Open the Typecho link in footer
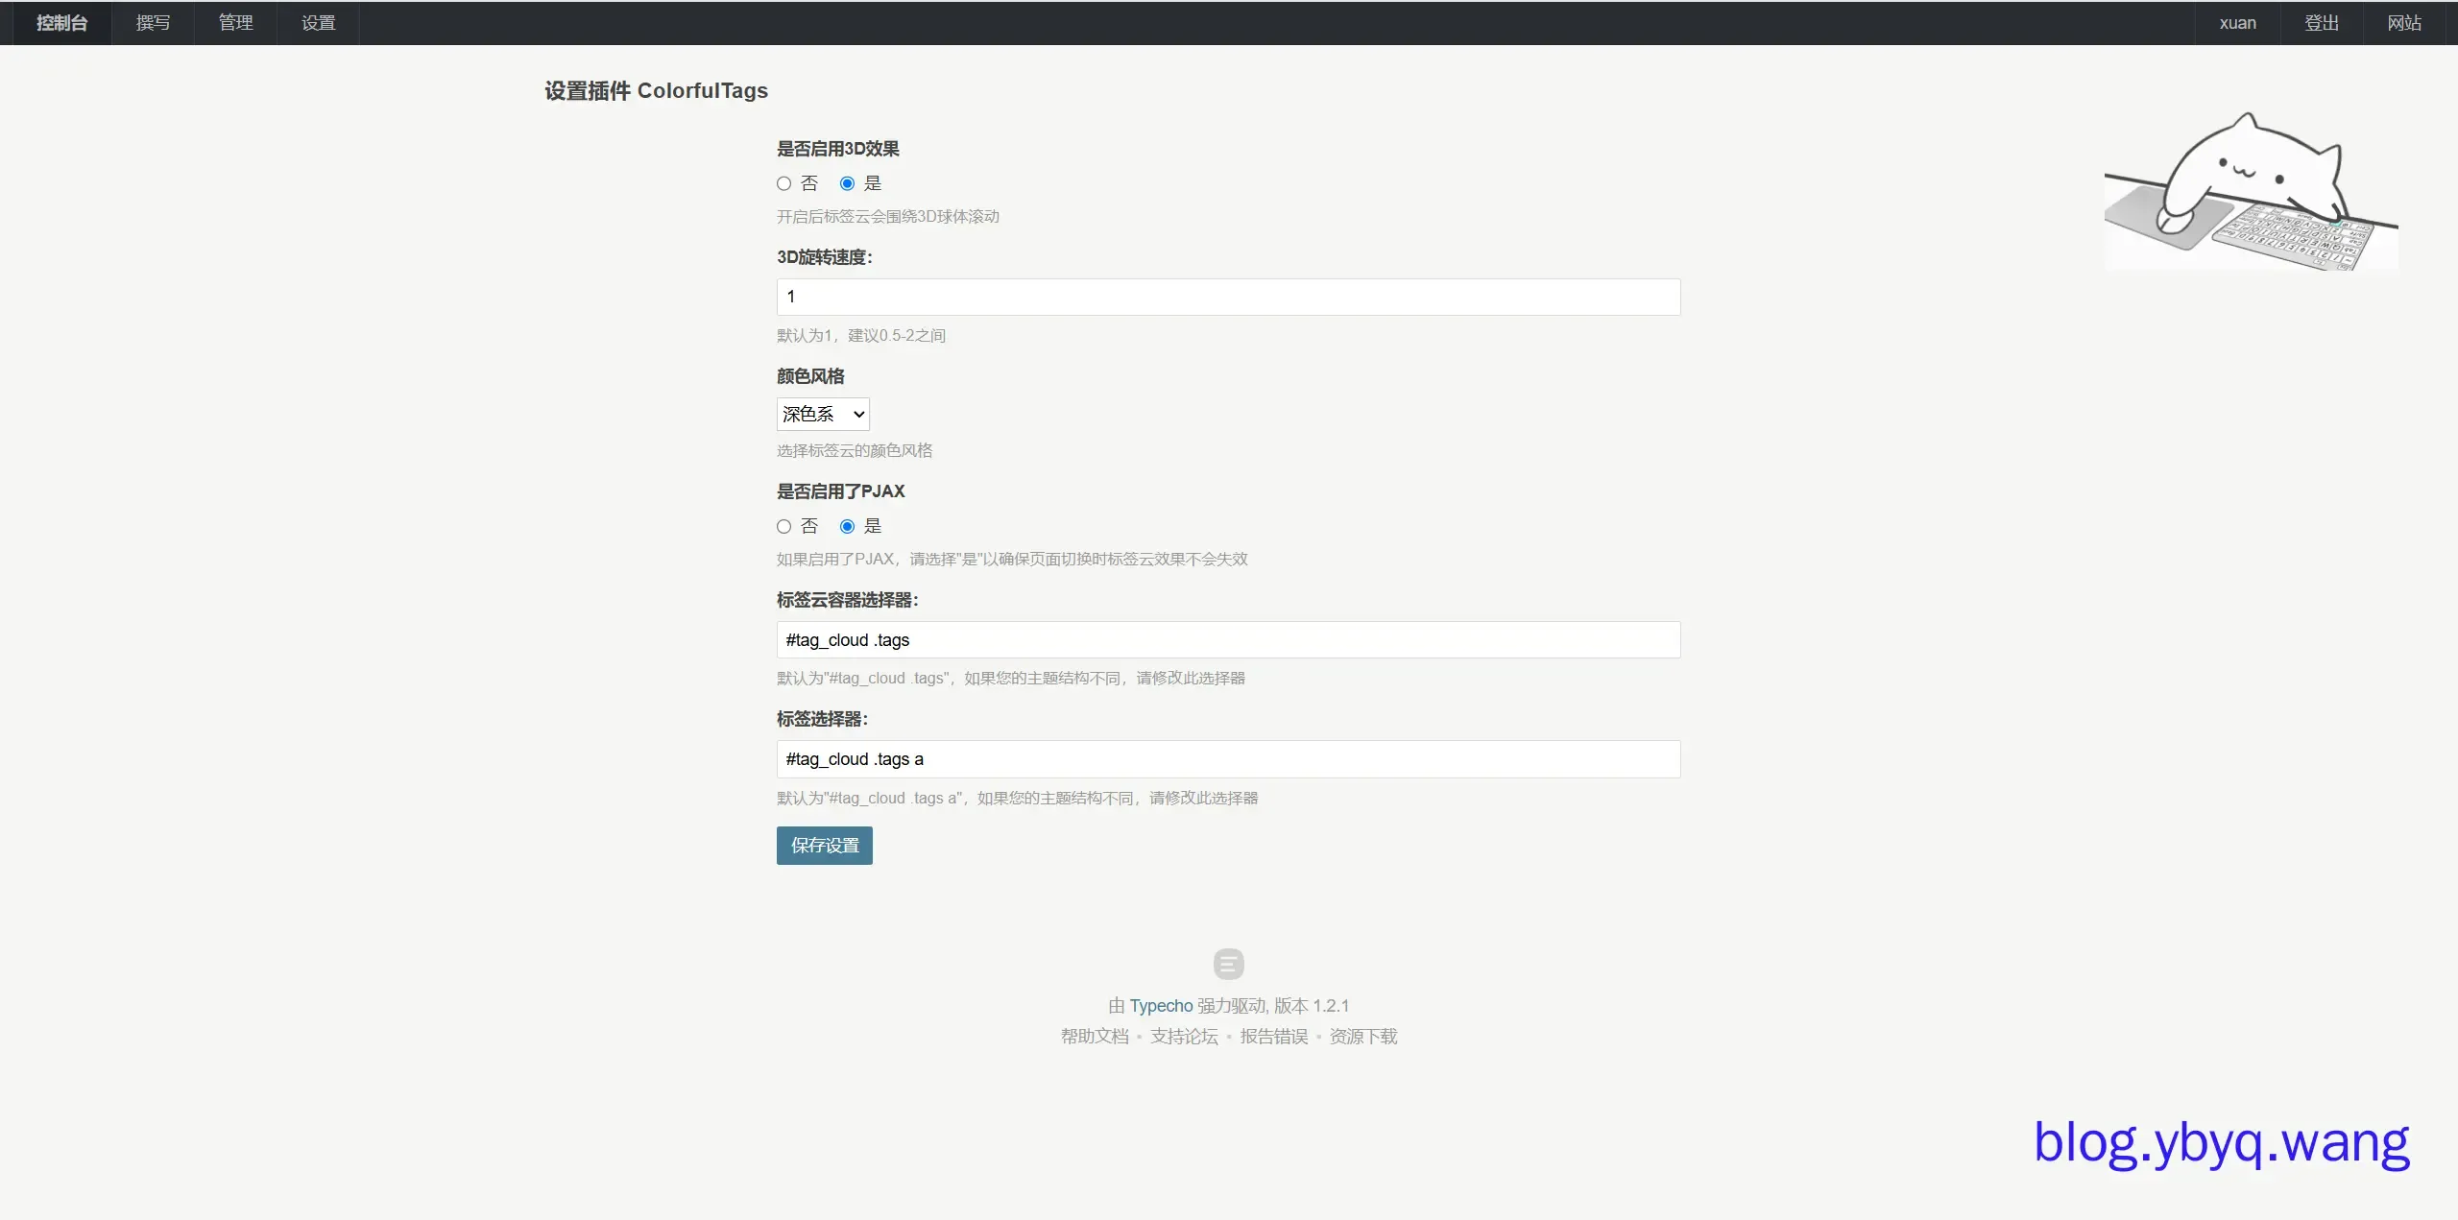Screen dimensions: 2458x1220 point(1160,1005)
